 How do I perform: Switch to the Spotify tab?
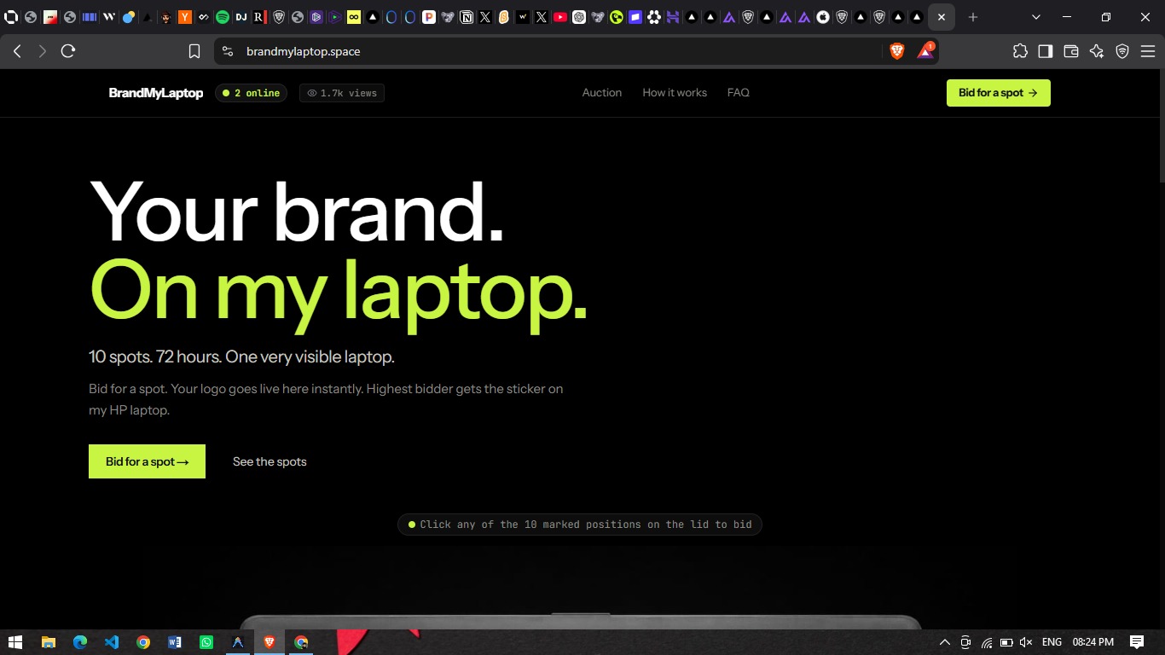coord(223,17)
